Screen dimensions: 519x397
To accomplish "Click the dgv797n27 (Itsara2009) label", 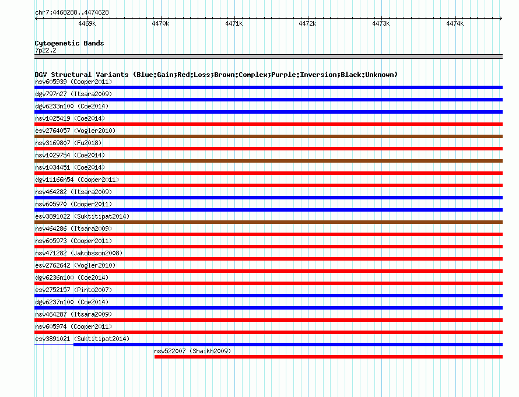I will tap(73, 94).
